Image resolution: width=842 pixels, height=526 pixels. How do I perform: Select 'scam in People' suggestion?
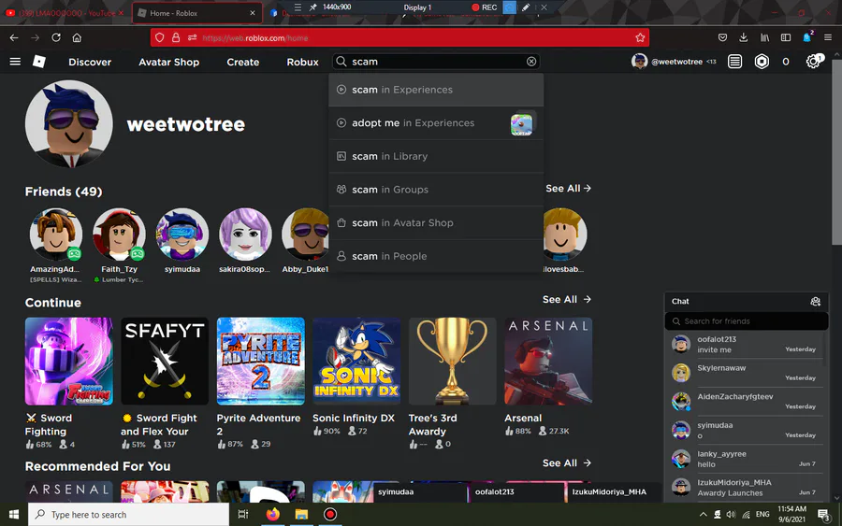[436, 256]
